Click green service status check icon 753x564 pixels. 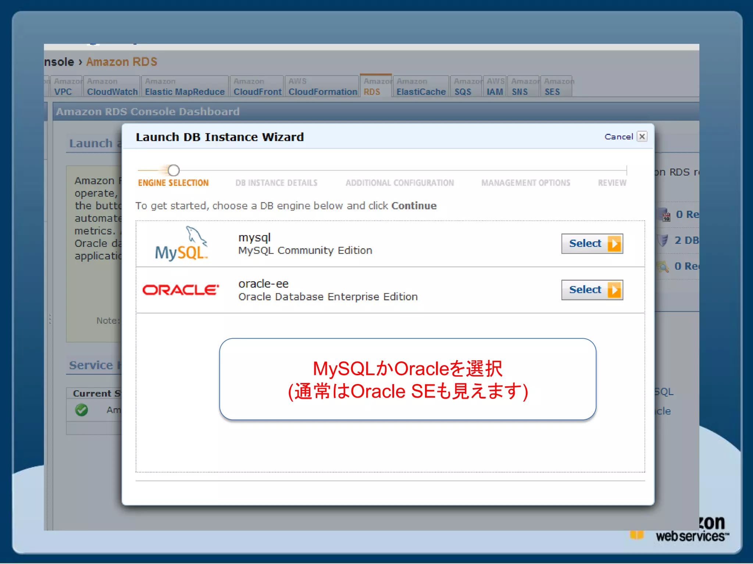pos(82,409)
